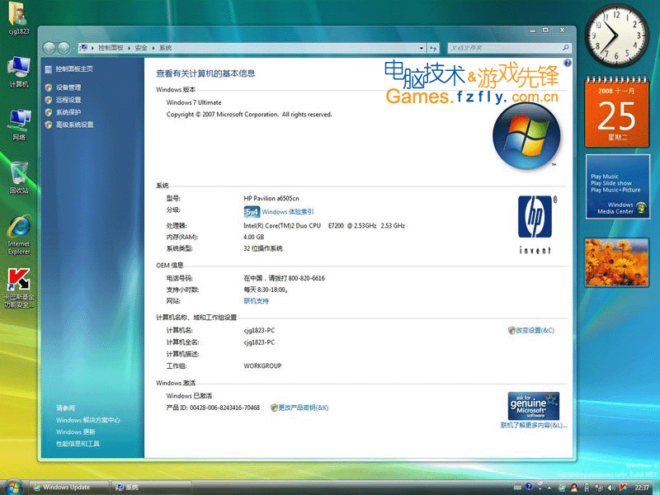Open 性能信息和工具 link
660x495 pixels.
(78, 444)
